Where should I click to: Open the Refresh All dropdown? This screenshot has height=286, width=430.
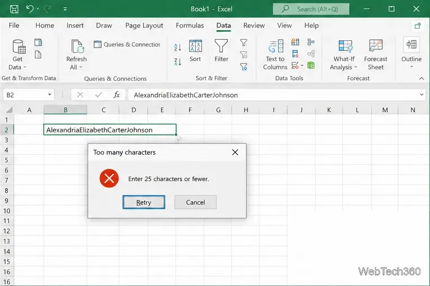[x=76, y=55]
